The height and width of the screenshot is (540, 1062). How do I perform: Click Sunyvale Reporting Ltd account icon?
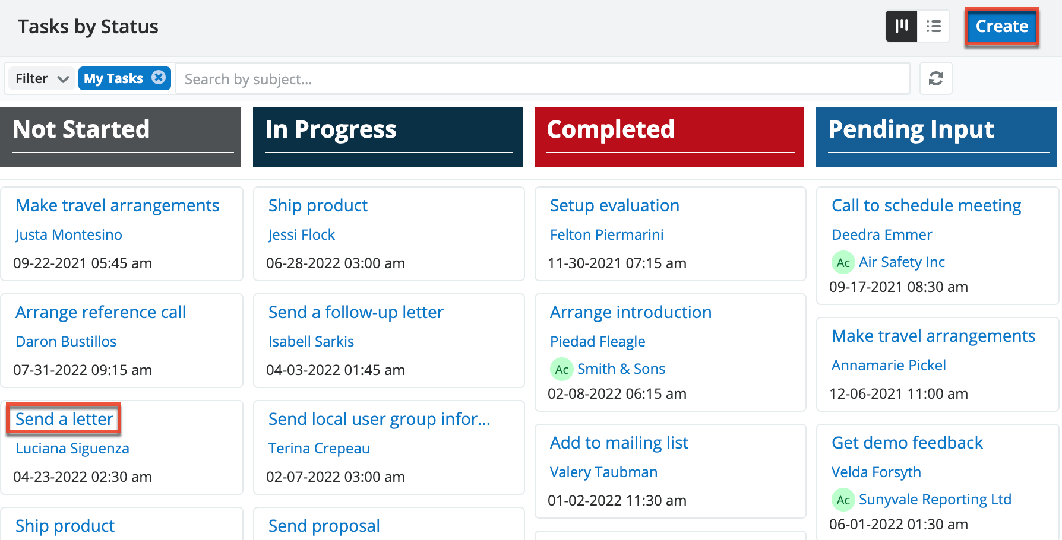click(843, 500)
